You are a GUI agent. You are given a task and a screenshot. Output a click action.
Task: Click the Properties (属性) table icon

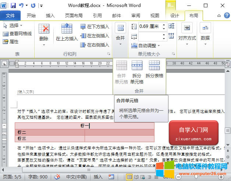pyautogui.click(x=11, y=41)
